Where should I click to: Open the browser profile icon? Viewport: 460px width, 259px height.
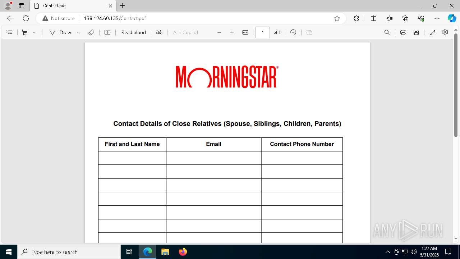[8, 6]
